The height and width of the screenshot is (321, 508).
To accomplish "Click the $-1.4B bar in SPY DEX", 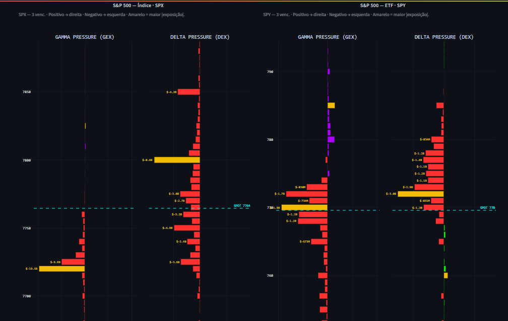I will click(x=433, y=160).
